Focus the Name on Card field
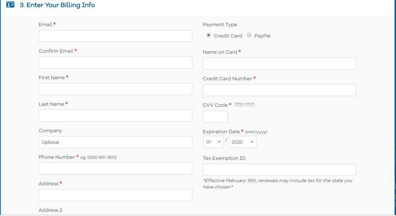Viewport: 396px width, 216px height. point(279,64)
